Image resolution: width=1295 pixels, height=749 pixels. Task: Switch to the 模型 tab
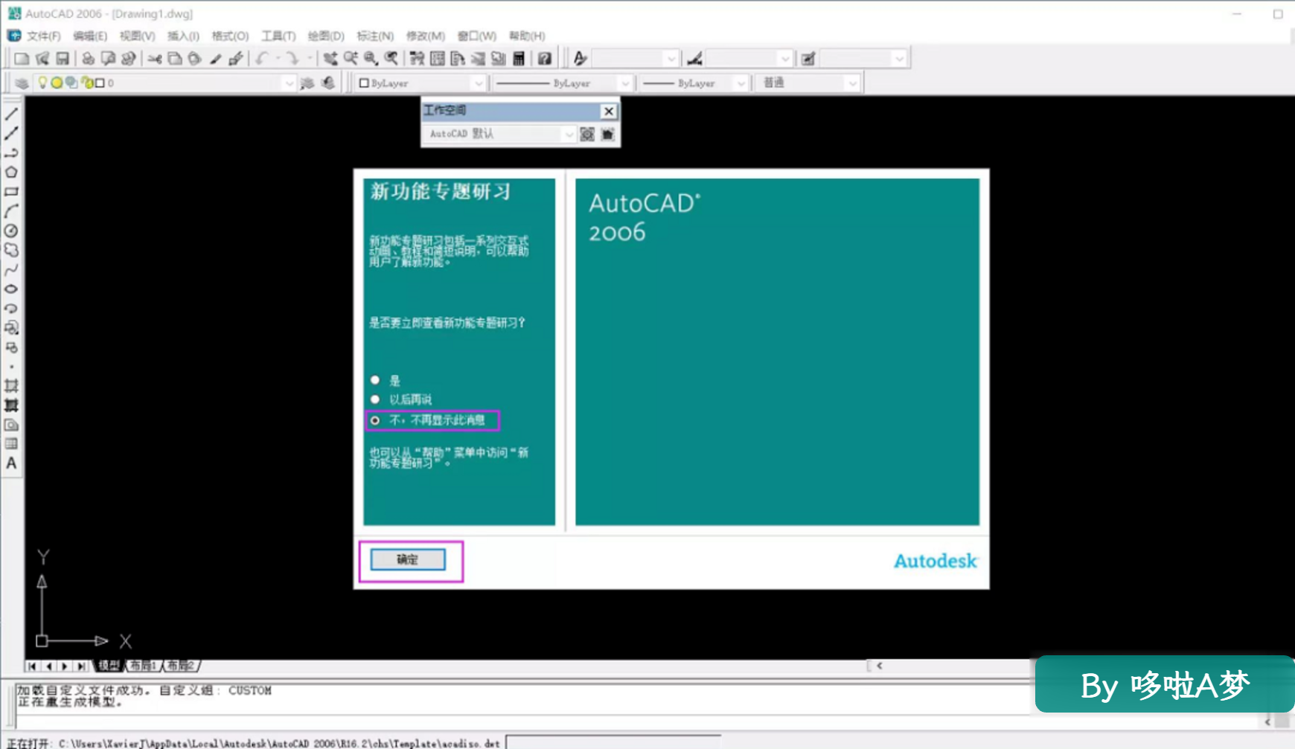[x=109, y=666]
